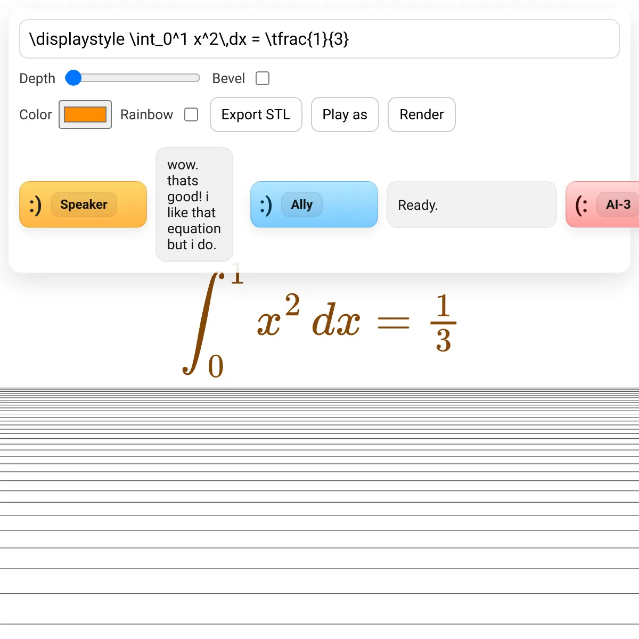Select the Ally name badge

click(302, 204)
